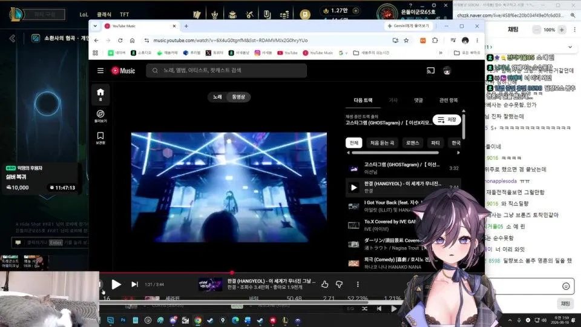
Task: Switch to the 노래 (Song) mode
Action: (x=217, y=97)
